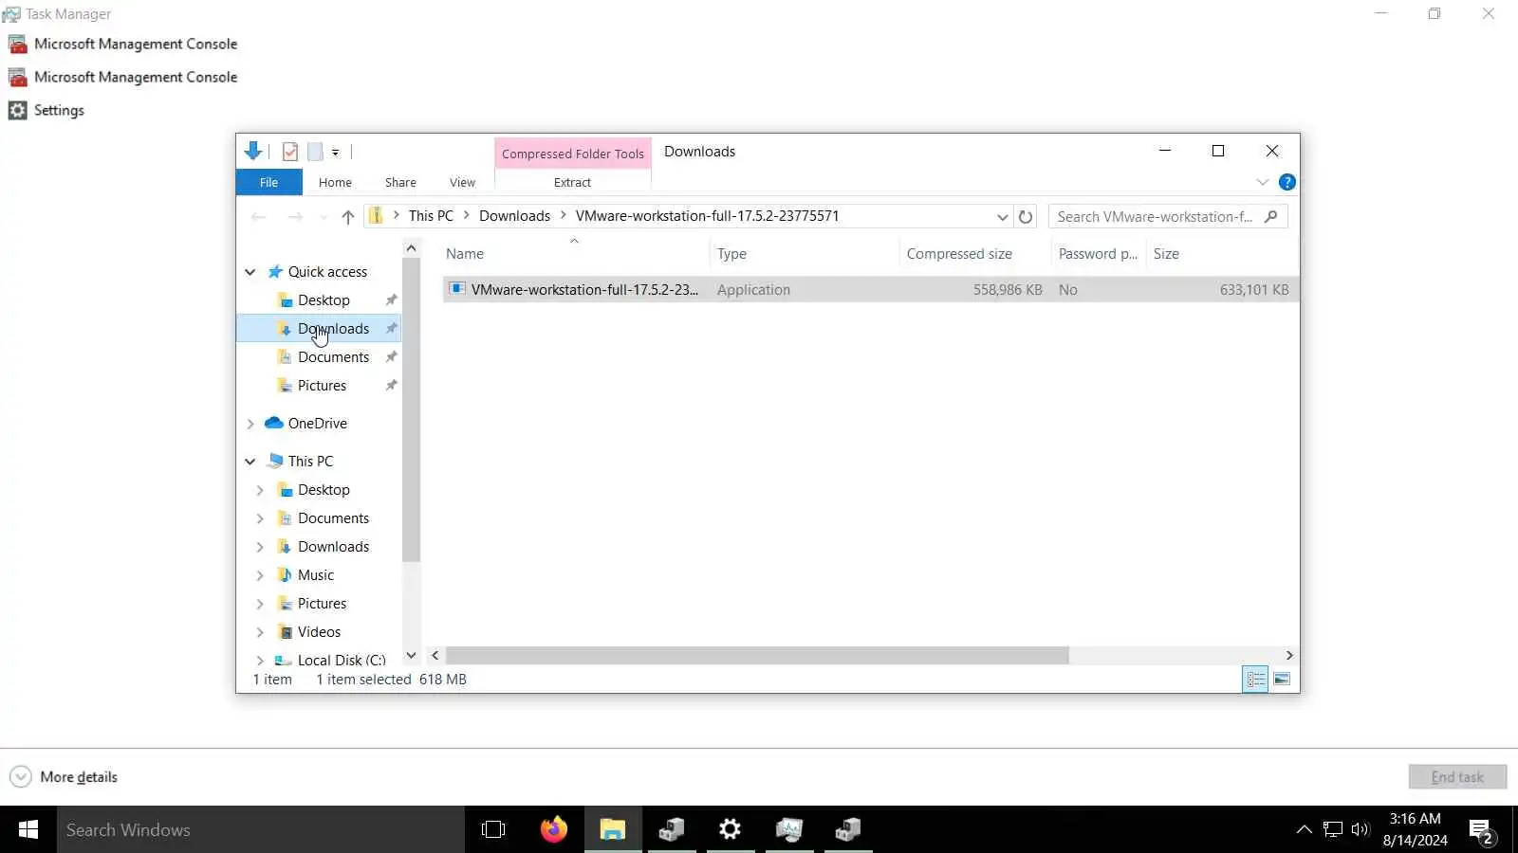Select Documents under Quick access
The image size is (1518, 853).
pos(333,357)
